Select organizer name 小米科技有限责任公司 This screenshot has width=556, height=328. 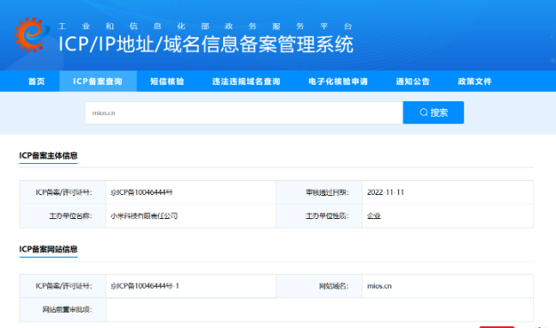click(x=144, y=216)
